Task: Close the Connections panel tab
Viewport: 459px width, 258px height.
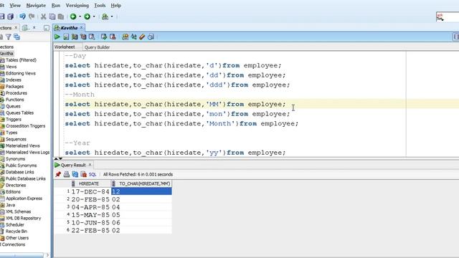Action: [x=16, y=27]
